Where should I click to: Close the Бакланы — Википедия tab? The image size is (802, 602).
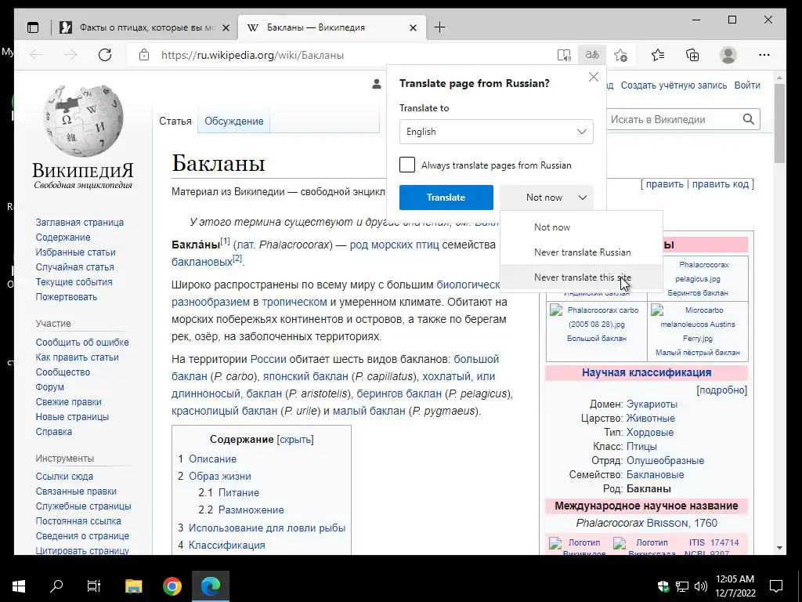point(413,27)
